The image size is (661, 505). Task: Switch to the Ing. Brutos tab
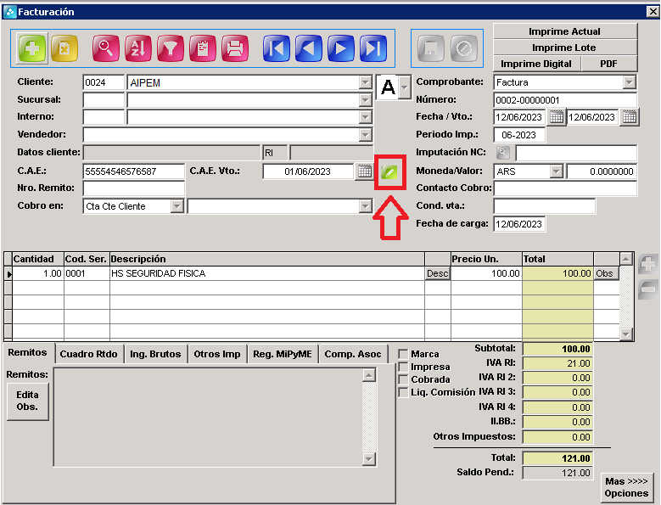tap(155, 354)
